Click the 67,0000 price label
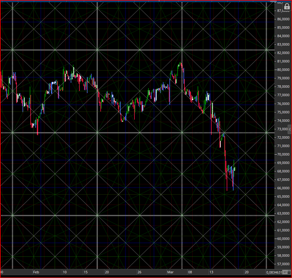The image size is (292, 278). 283,180
